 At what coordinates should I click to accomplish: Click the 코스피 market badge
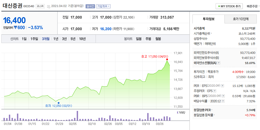(40, 6)
